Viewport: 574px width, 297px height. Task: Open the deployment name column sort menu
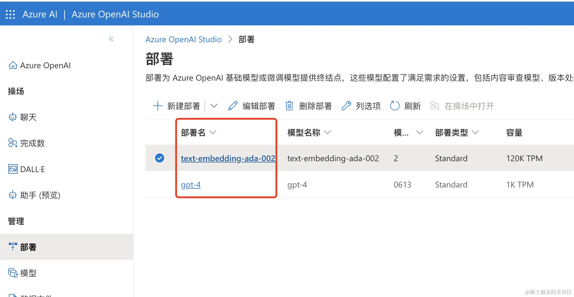coord(213,132)
